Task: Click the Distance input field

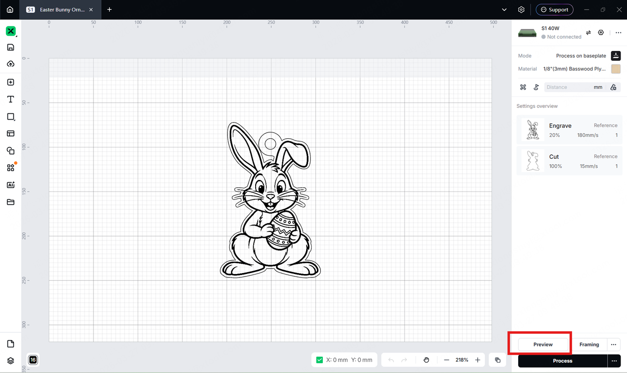Action: pos(568,87)
